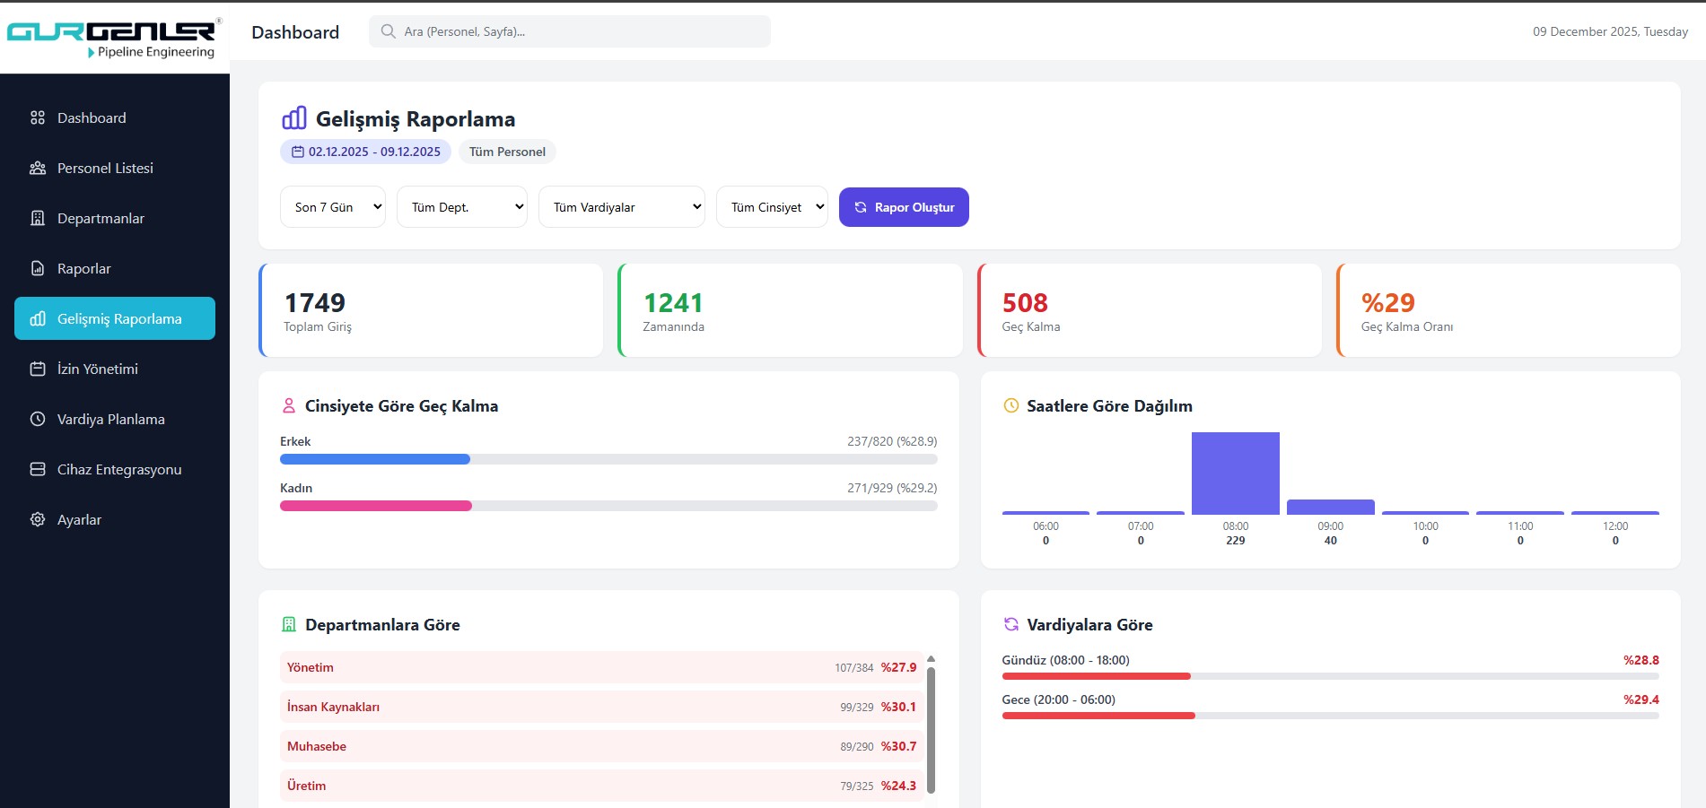Image resolution: width=1706 pixels, height=808 pixels.
Task: Click the İzin Yönetimi calendar icon
Action: 38,369
